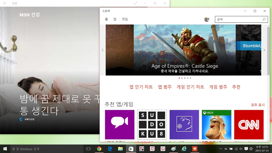Open the purple video chat app tile
This screenshot has width=272, height=153.
pos(120,125)
